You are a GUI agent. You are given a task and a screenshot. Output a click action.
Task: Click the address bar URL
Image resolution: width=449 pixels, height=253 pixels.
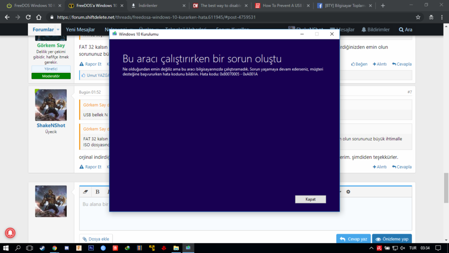point(156,17)
